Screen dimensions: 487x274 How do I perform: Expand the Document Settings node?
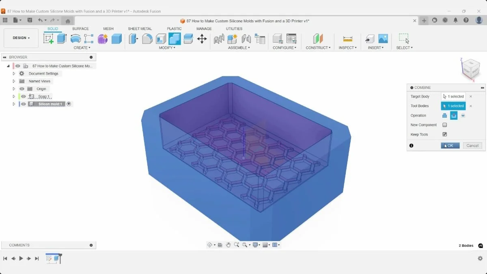coord(14,73)
